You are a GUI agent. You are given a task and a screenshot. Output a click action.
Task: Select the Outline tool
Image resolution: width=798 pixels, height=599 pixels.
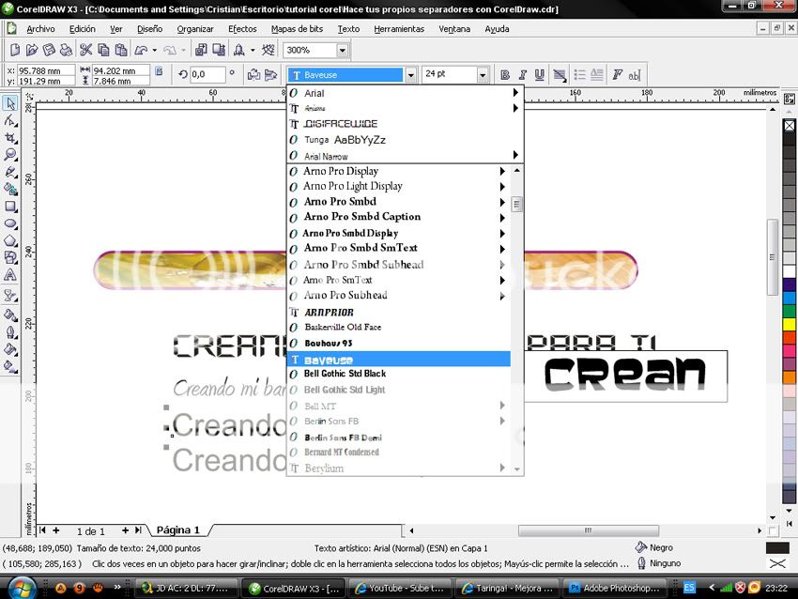[10, 332]
